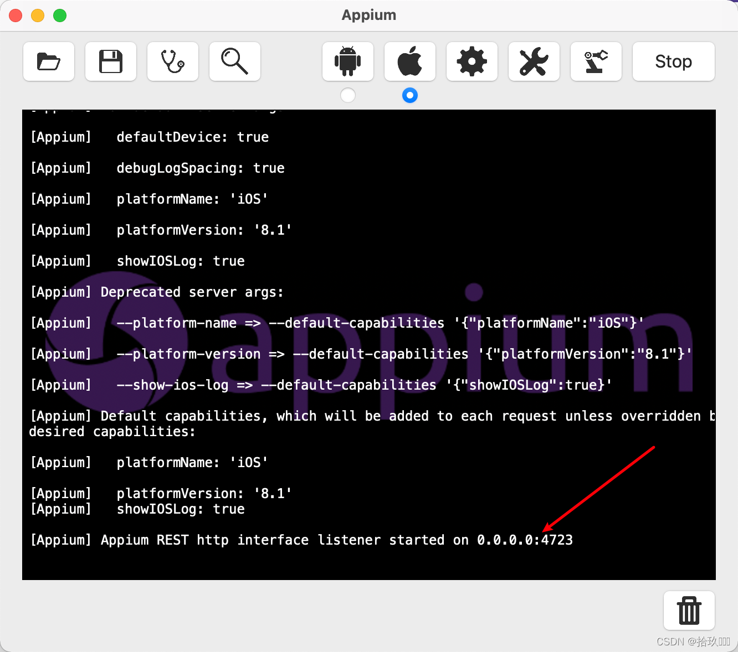Image resolution: width=738 pixels, height=652 pixels.
Task: Save the current Appium server configuration
Action: (x=110, y=61)
